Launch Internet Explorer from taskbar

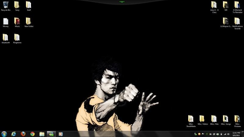pos(14,134)
